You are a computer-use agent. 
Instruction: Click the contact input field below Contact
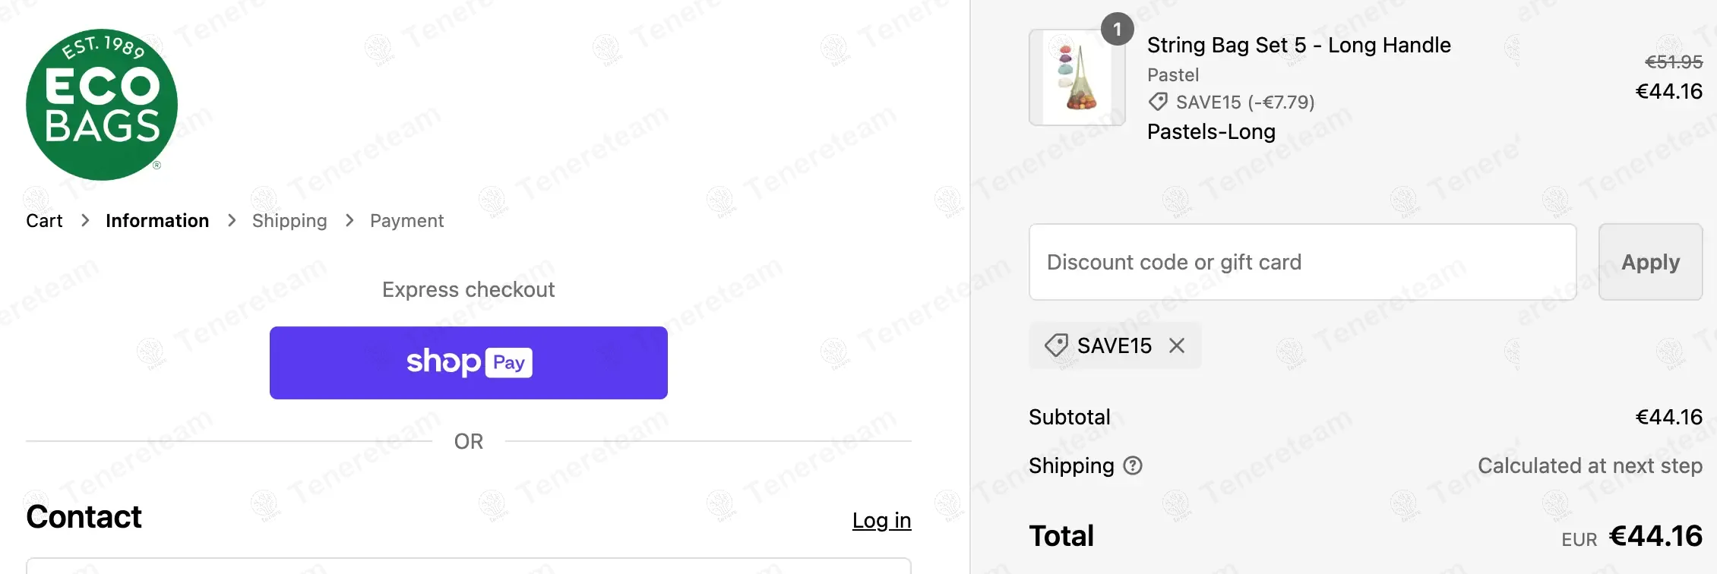[468, 566]
